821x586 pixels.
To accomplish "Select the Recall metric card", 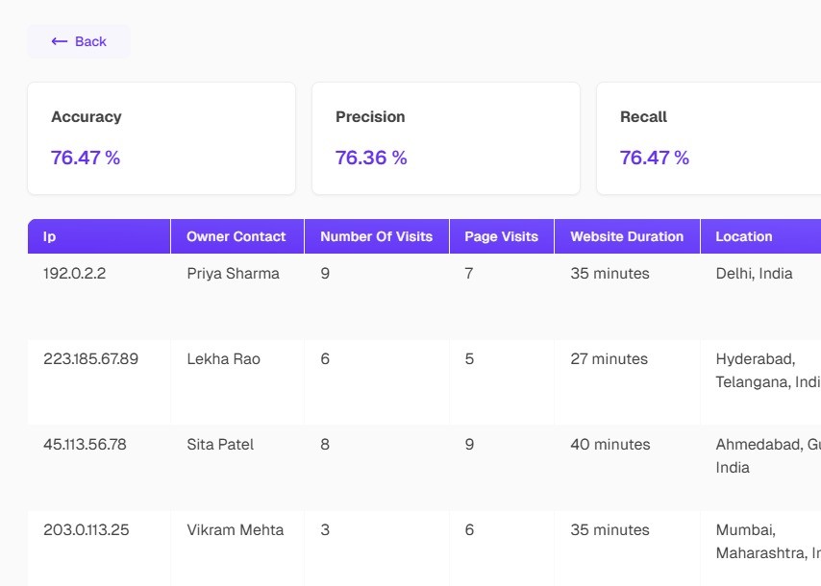I will (709, 138).
